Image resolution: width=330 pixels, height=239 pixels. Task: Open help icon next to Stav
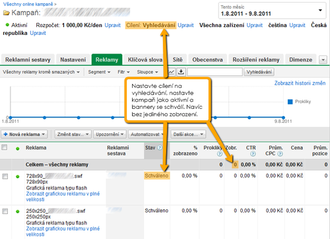click(160, 148)
